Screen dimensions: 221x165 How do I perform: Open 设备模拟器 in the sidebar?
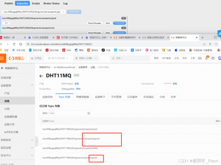(x=11, y=117)
